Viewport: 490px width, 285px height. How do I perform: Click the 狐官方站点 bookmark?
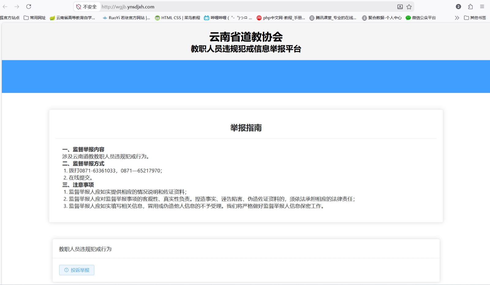tap(10, 18)
